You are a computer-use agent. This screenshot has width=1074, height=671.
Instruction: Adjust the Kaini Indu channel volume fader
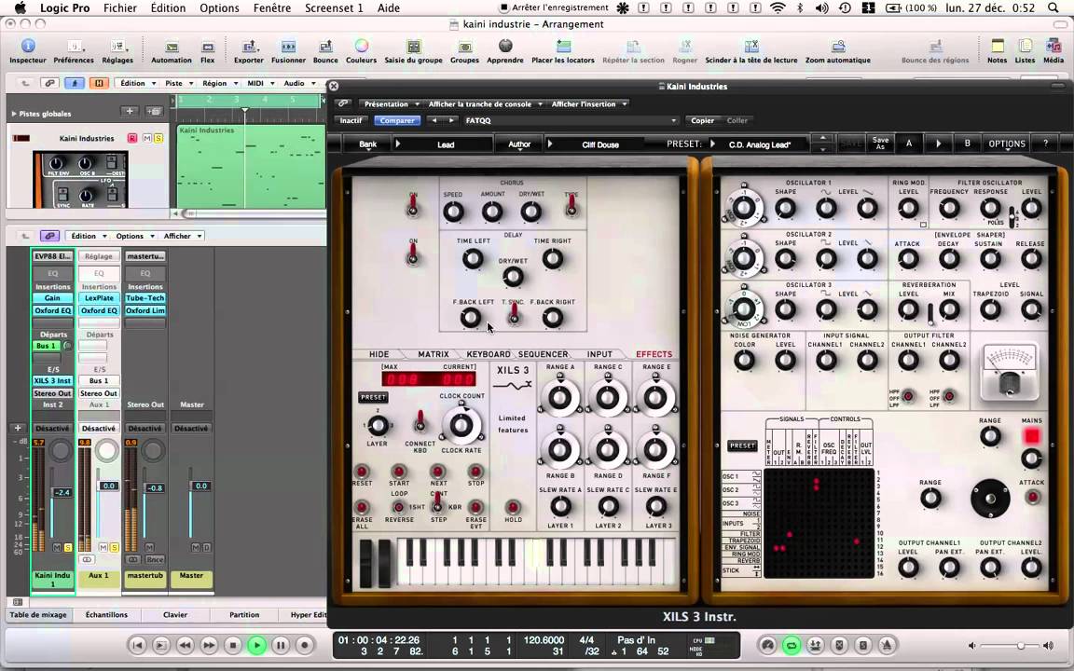coord(62,492)
